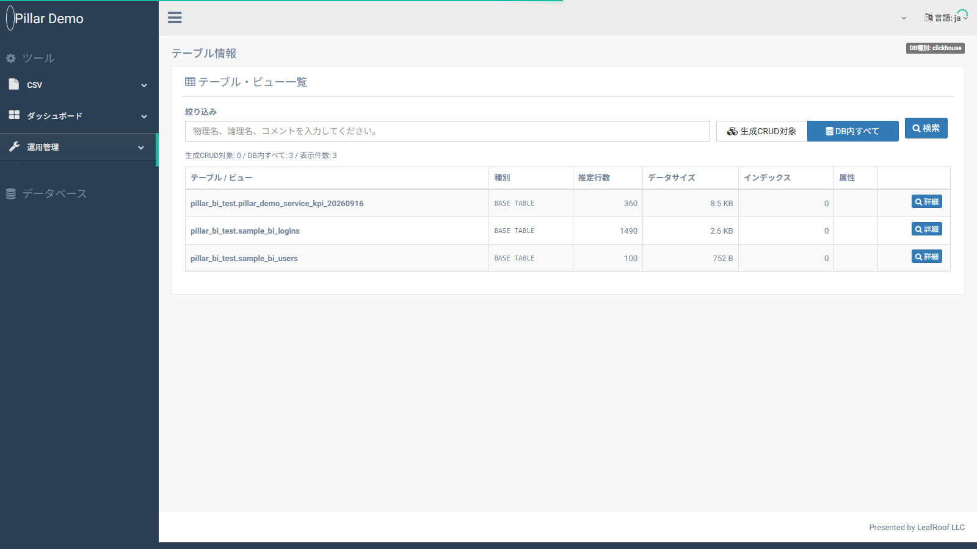Image resolution: width=977 pixels, height=549 pixels.
Task: Open 詳細 for pillar_demo_service_kpi_20260916
Action: [927, 202]
